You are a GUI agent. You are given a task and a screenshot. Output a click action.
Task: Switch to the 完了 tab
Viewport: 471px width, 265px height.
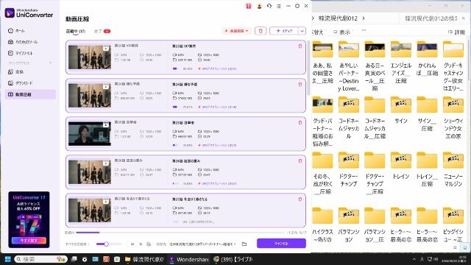[x=102, y=31]
